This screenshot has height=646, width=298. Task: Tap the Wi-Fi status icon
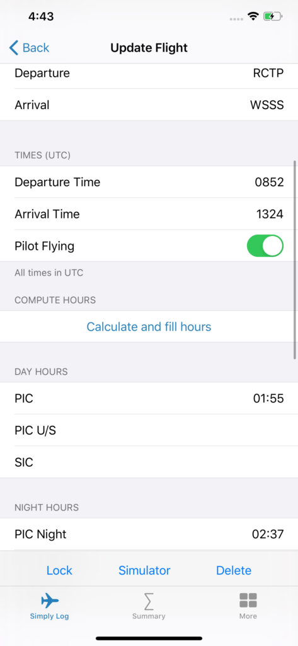coord(253,16)
